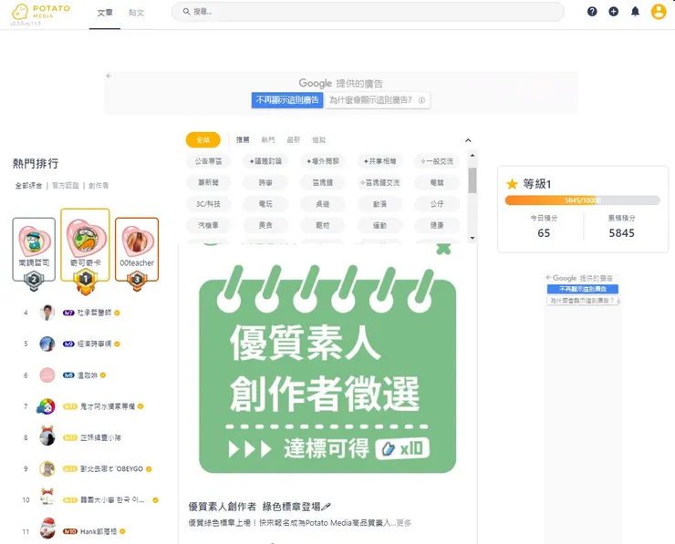Choose the 汽機車 category

click(x=208, y=225)
